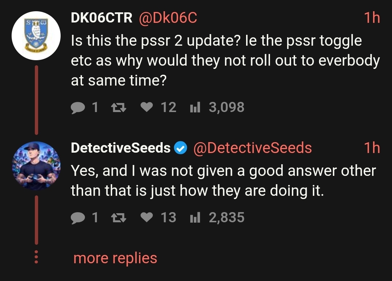Click DetectiveSeeds' blue verified badge
The image size is (392, 281).
[x=180, y=148]
